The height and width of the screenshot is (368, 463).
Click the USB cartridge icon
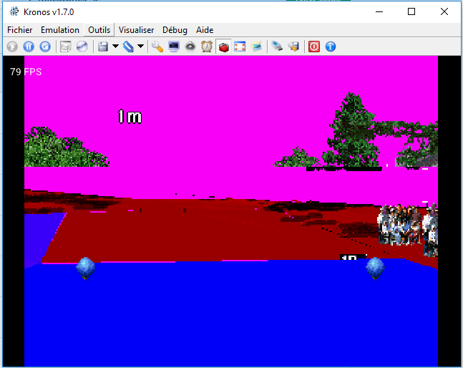click(277, 47)
